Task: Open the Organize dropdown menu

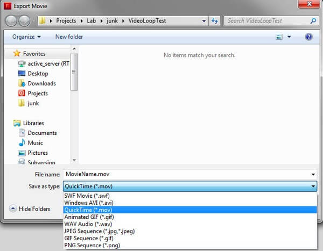Action: click(26, 37)
